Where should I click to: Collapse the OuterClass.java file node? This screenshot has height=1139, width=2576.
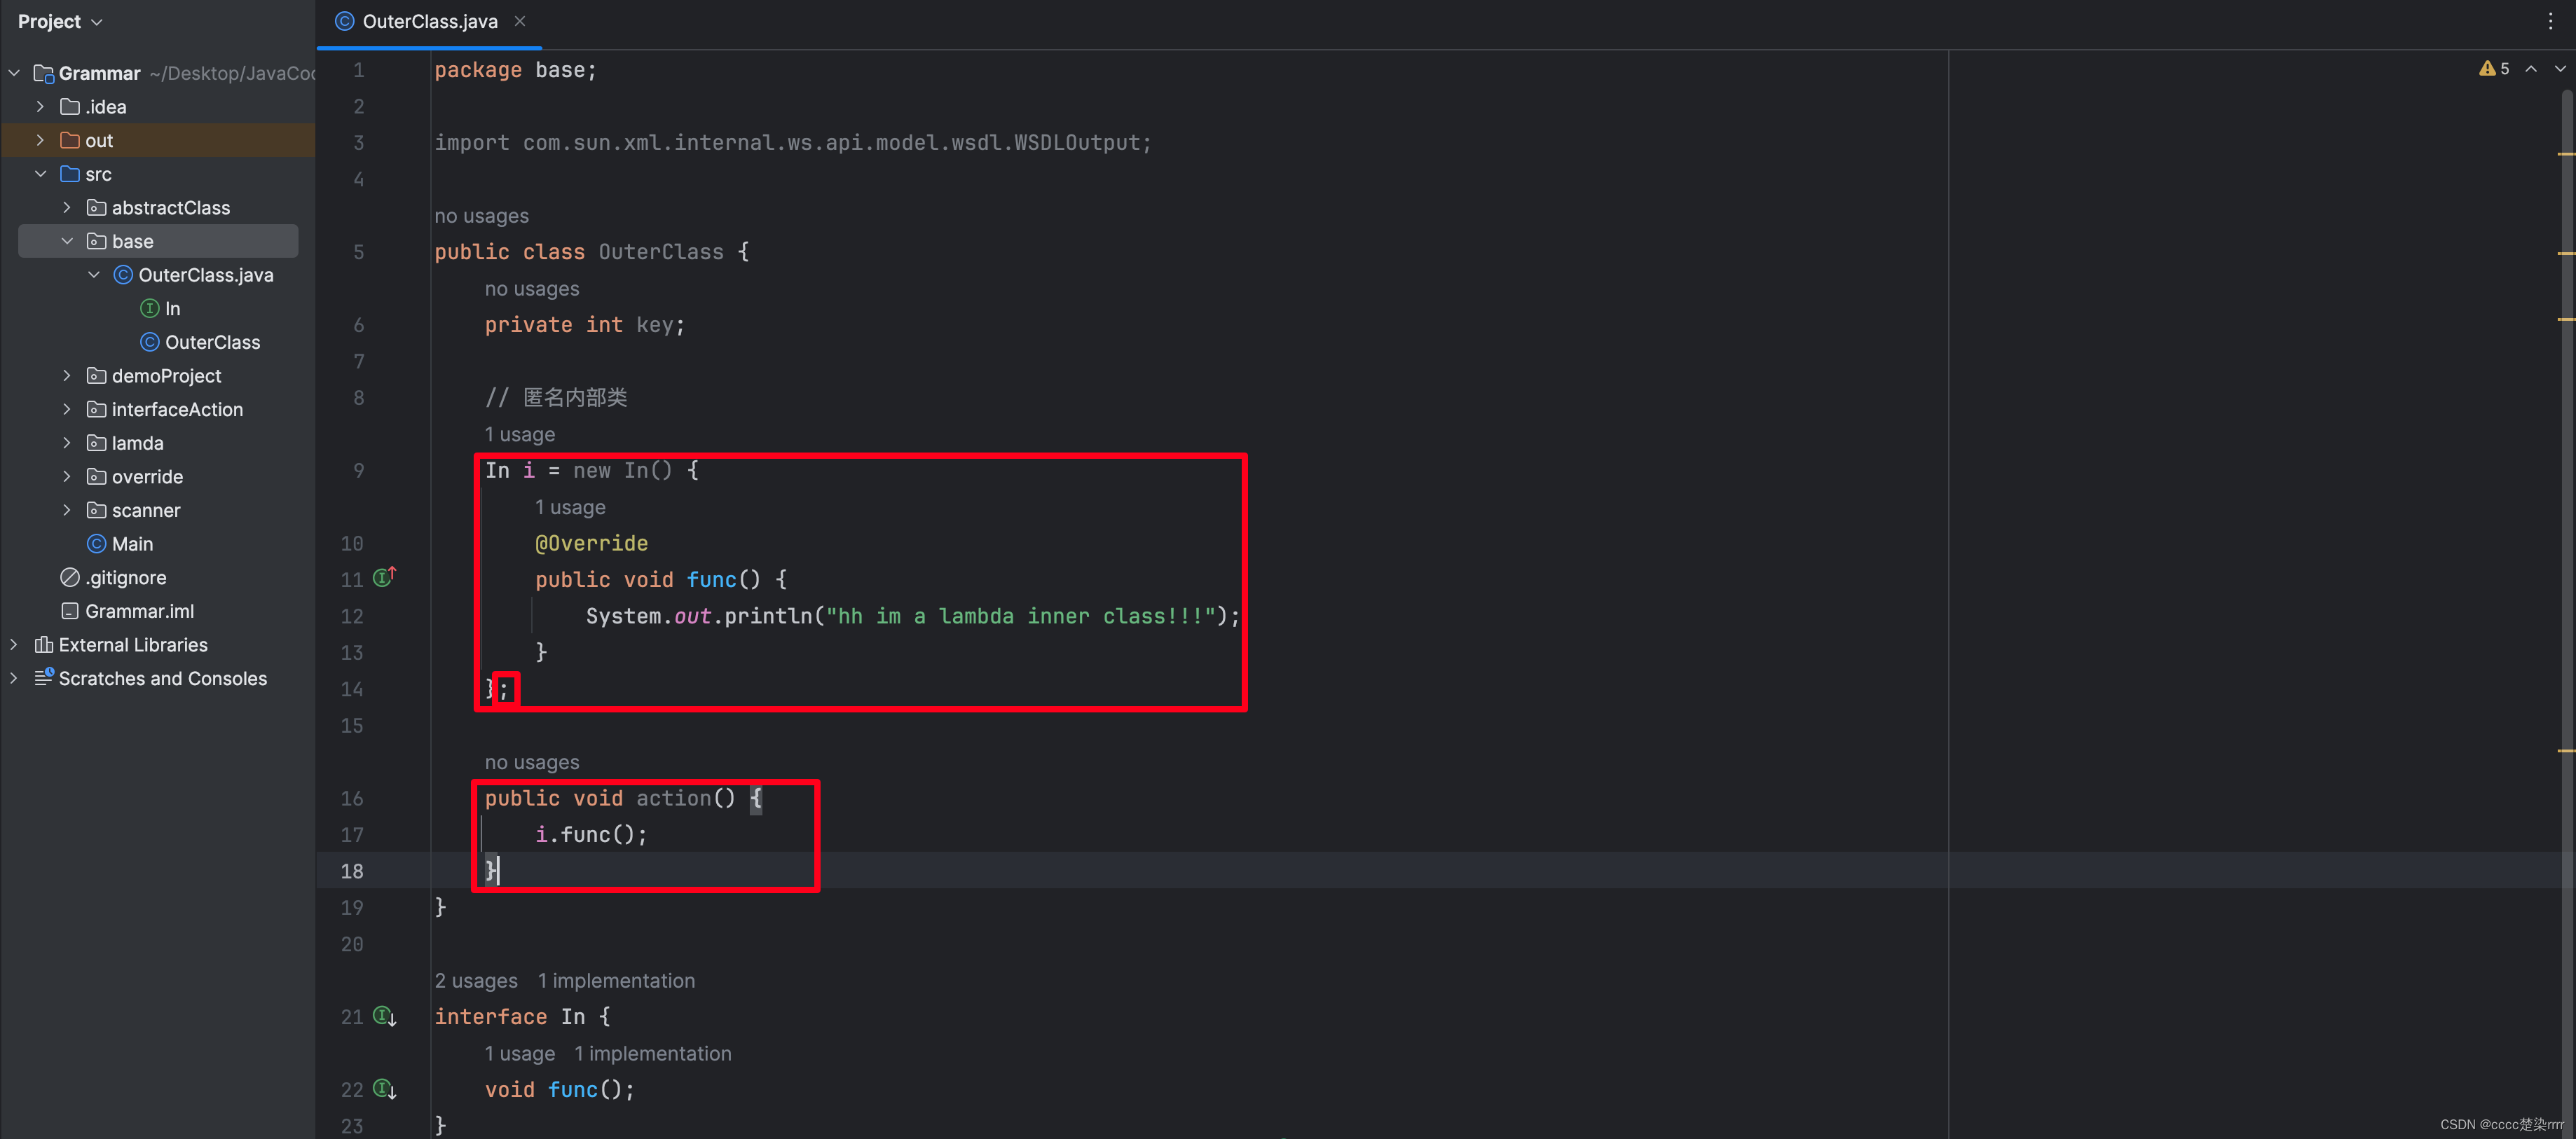[94, 275]
